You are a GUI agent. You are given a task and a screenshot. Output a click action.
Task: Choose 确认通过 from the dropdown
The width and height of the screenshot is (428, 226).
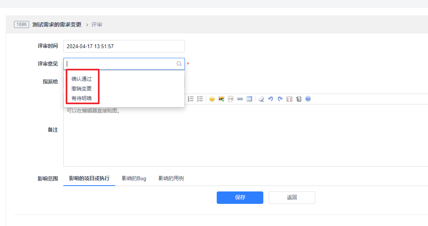(82, 79)
